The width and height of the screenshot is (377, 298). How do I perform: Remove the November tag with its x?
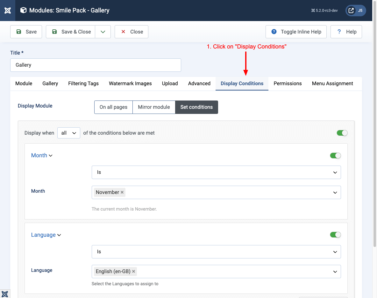click(x=122, y=192)
